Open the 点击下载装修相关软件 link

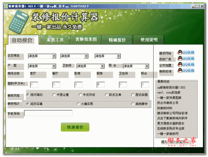[172, 118]
